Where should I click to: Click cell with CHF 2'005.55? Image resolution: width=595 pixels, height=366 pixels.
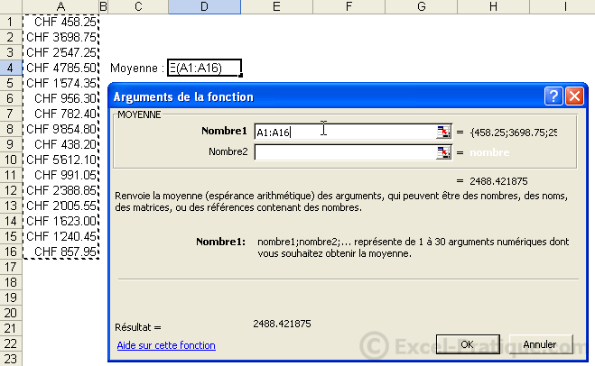coord(60,206)
